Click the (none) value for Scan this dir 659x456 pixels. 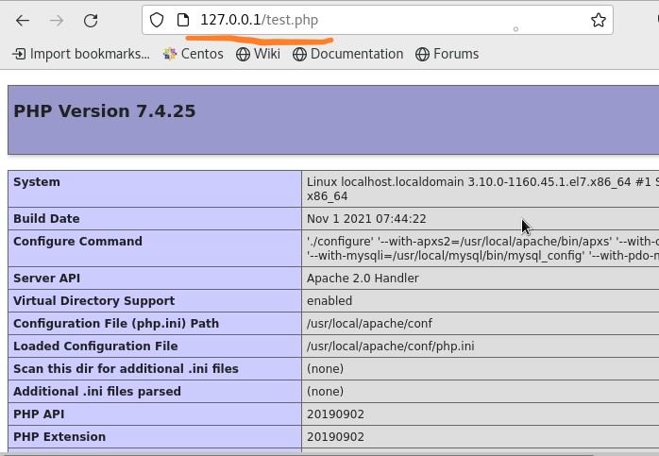coord(326,368)
